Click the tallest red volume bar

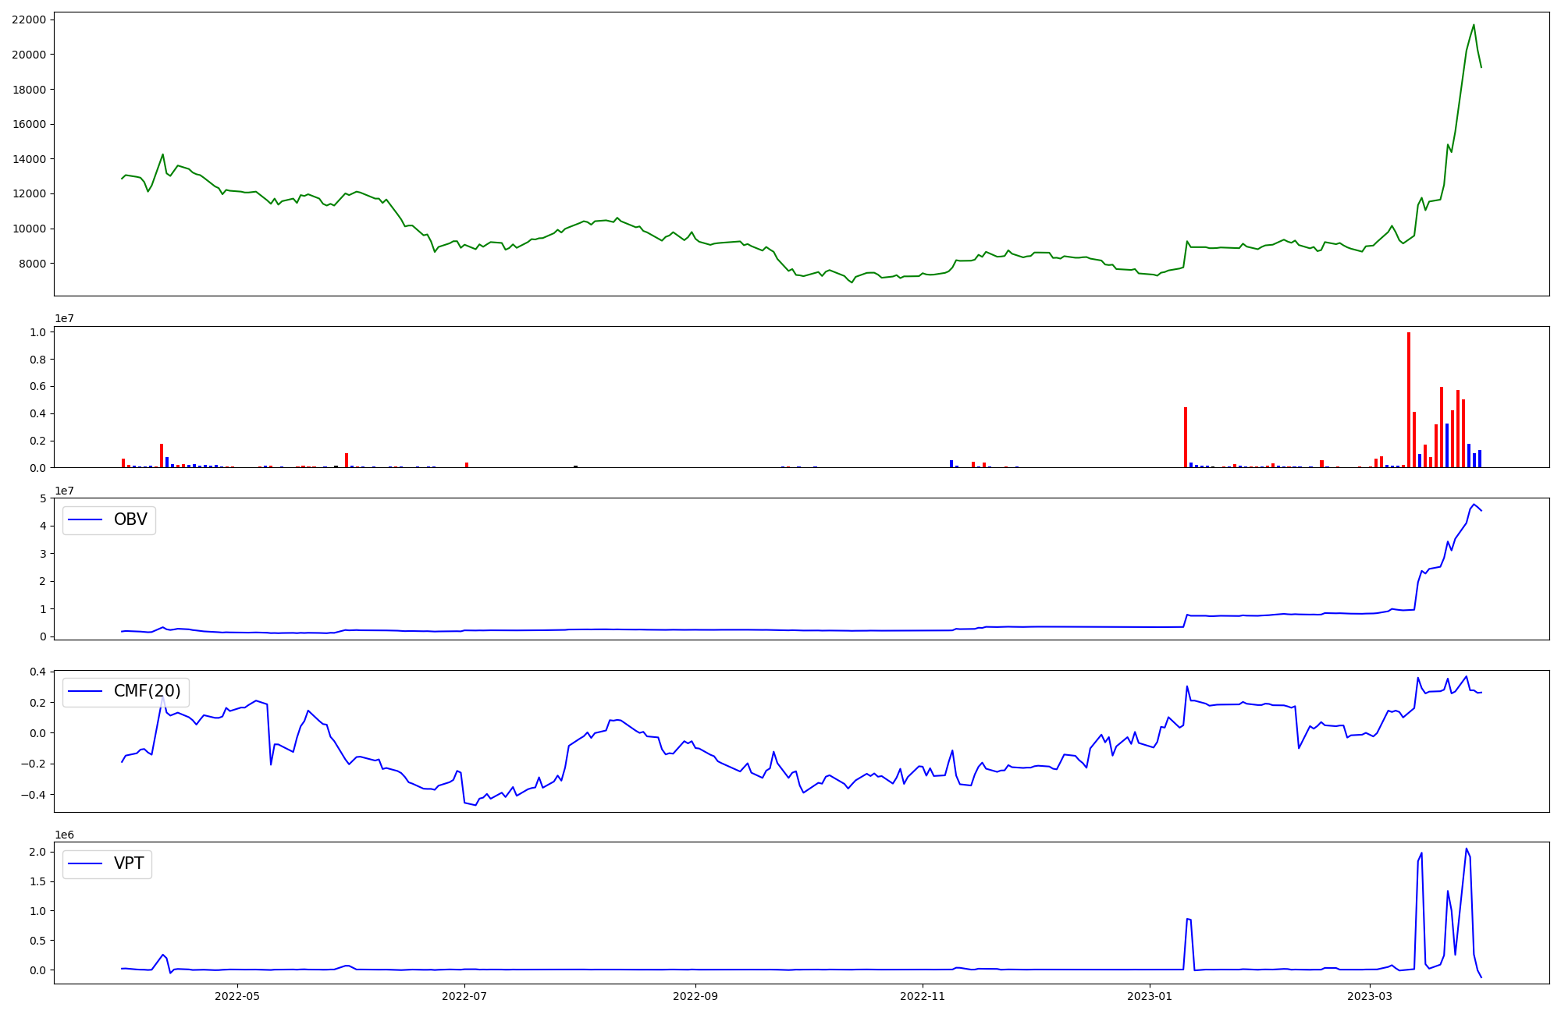click(x=1408, y=399)
